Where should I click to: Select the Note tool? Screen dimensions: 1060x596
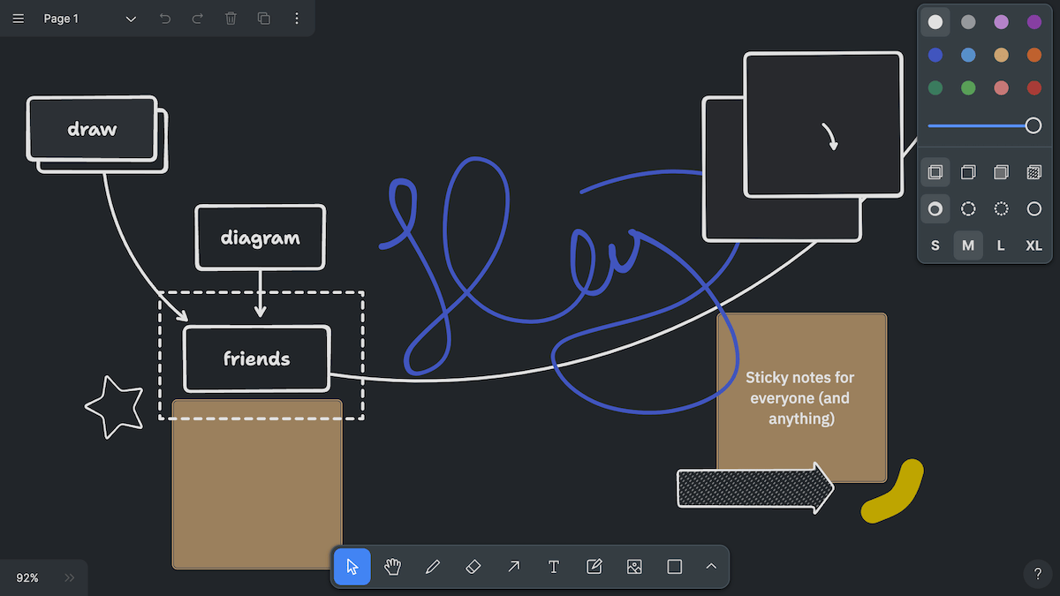pyautogui.click(x=594, y=567)
